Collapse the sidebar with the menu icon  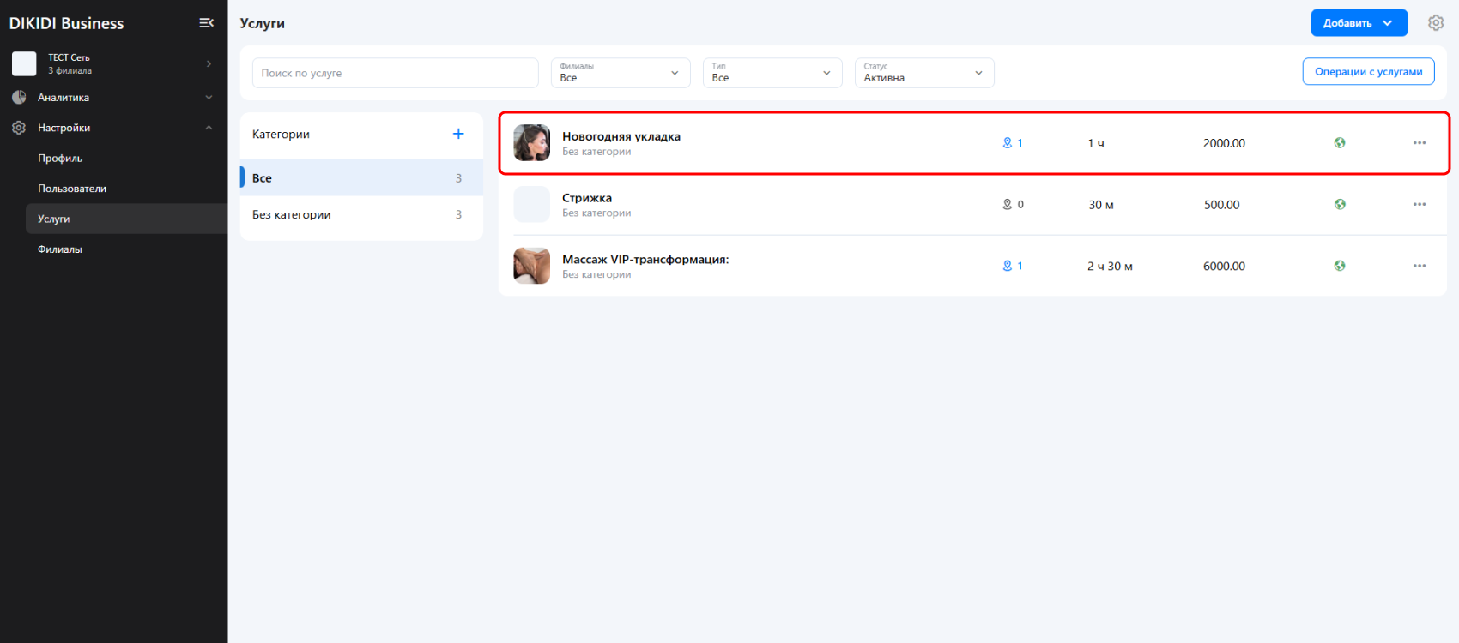coord(206,23)
